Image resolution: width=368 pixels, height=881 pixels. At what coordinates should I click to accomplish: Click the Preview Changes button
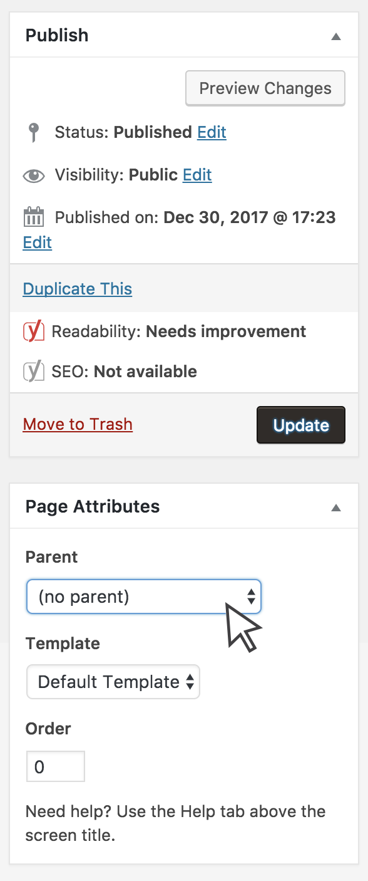tap(265, 88)
